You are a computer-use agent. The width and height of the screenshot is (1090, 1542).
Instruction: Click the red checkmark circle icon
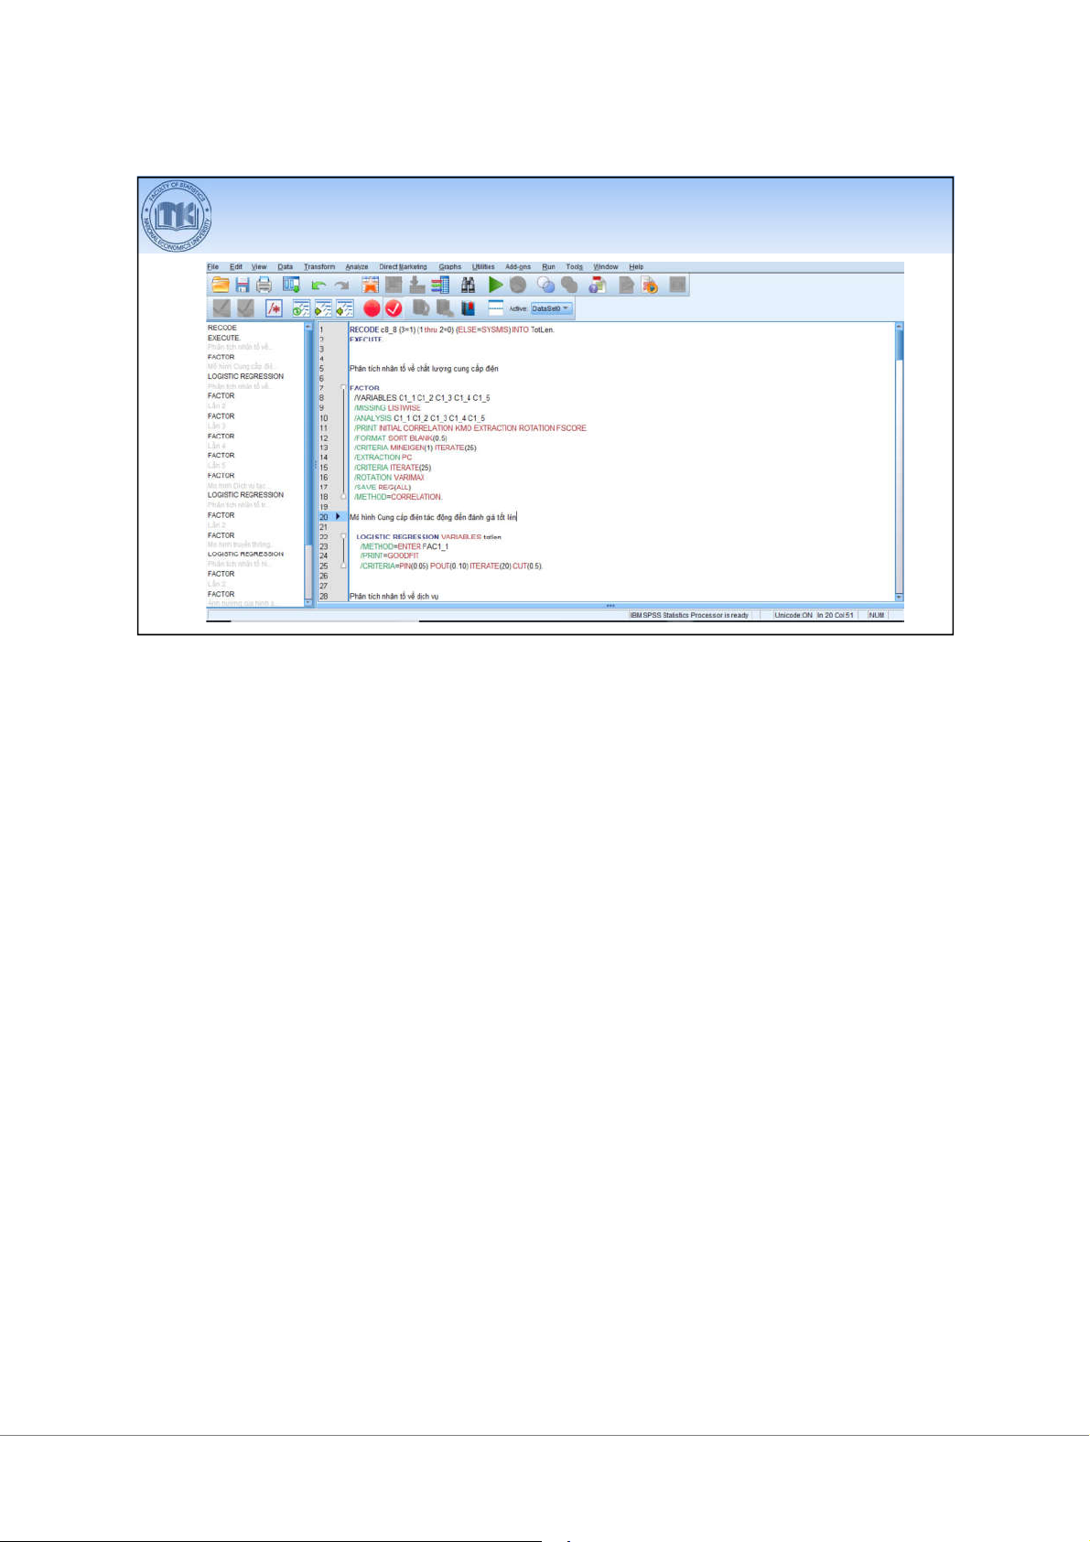click(x=394, y=308)
